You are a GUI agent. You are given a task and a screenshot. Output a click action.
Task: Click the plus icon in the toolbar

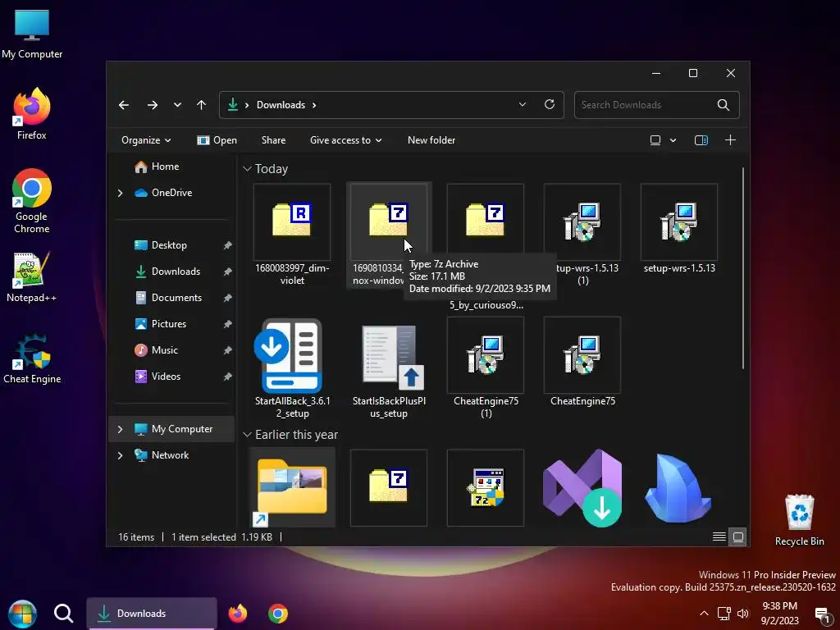730,140
